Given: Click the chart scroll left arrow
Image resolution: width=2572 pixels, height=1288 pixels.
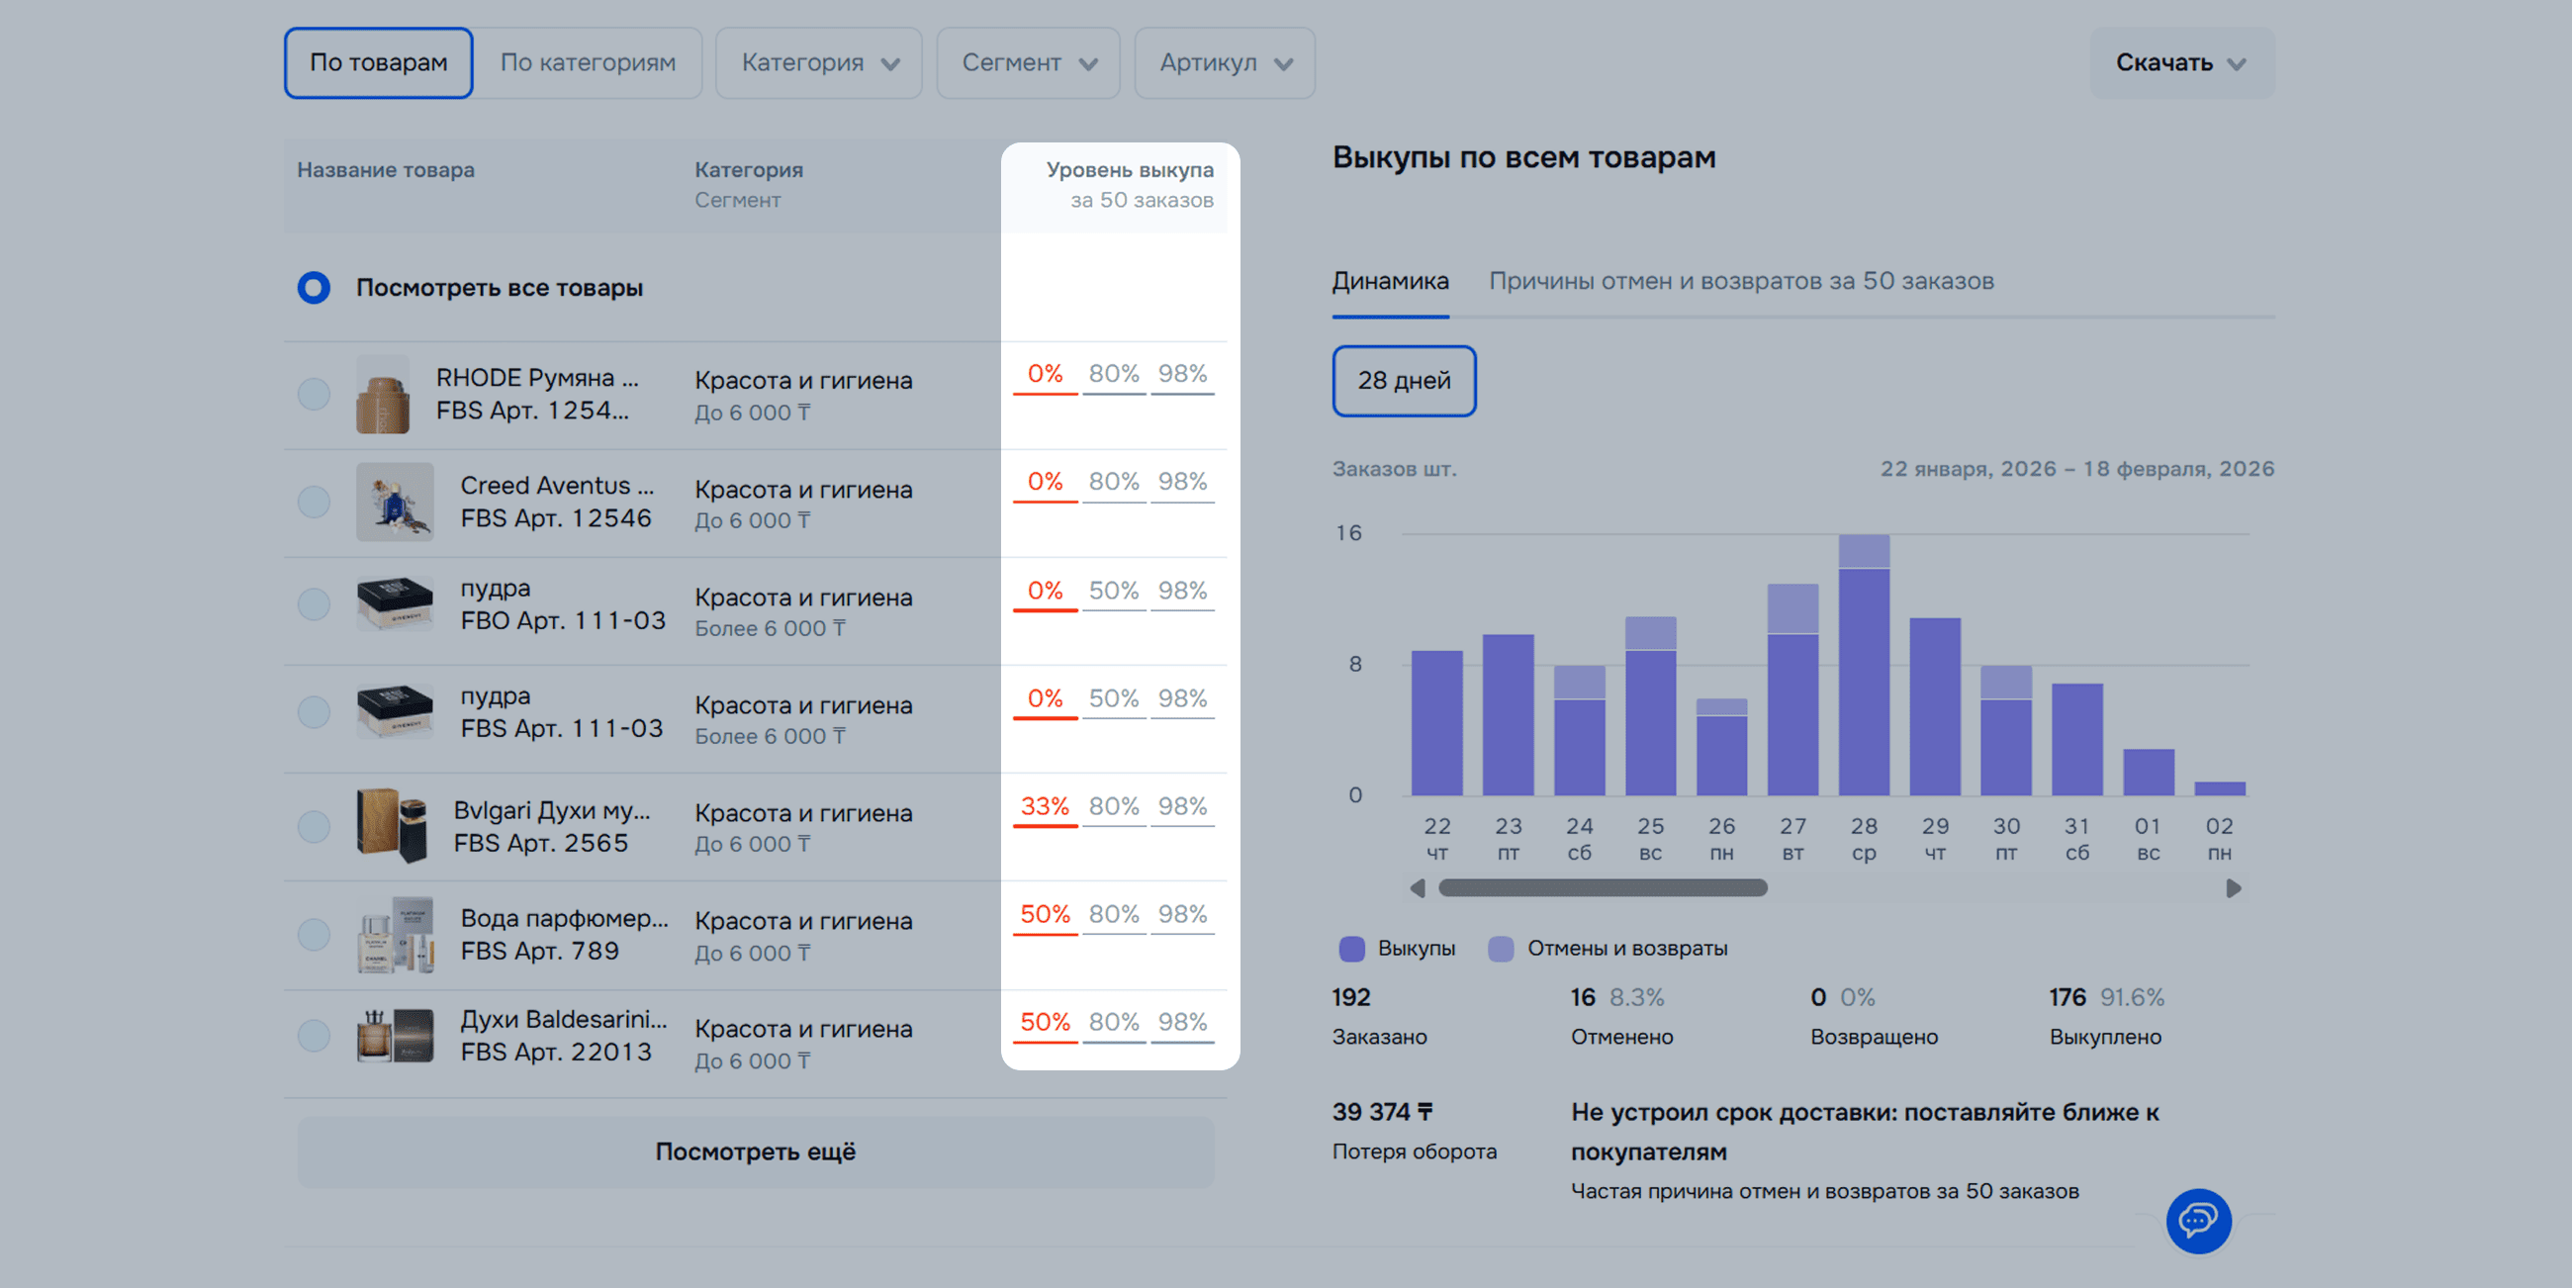Looking at the screenshot, I should [1417, 887].
